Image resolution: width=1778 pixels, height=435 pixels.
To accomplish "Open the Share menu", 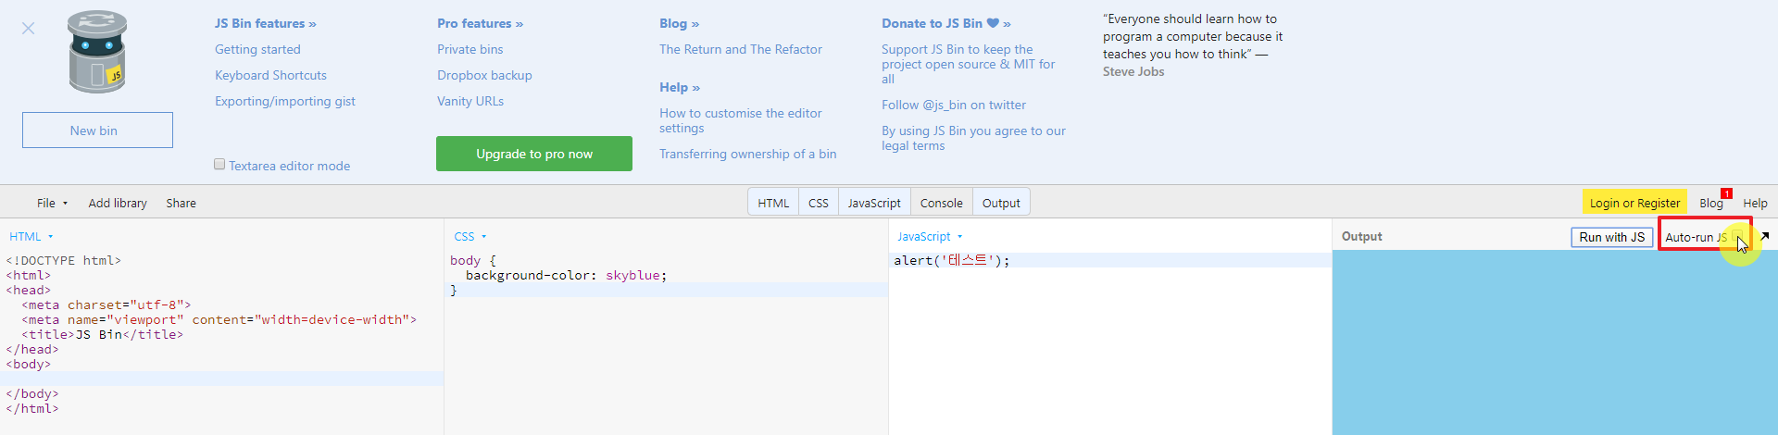I will point(181,203).
